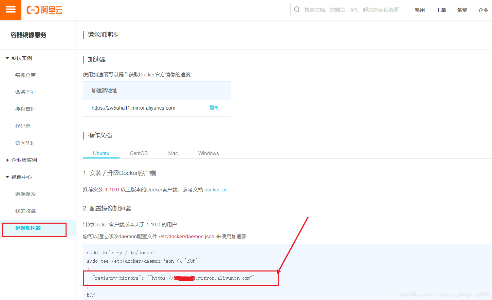This screenshot has width=492, height=300.
Task: Click the 容器镜像服务 sidebar title
Action: [x=29, y=35]
